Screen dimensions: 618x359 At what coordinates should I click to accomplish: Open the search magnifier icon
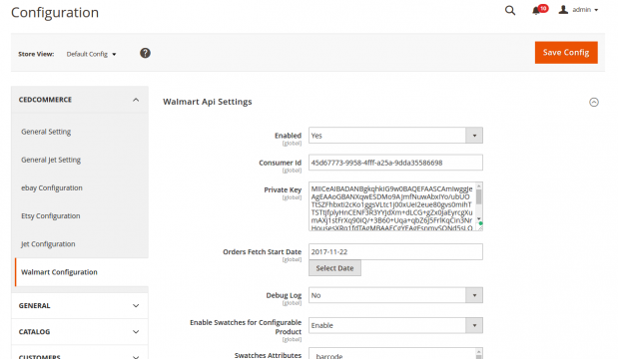coord(510,10)
